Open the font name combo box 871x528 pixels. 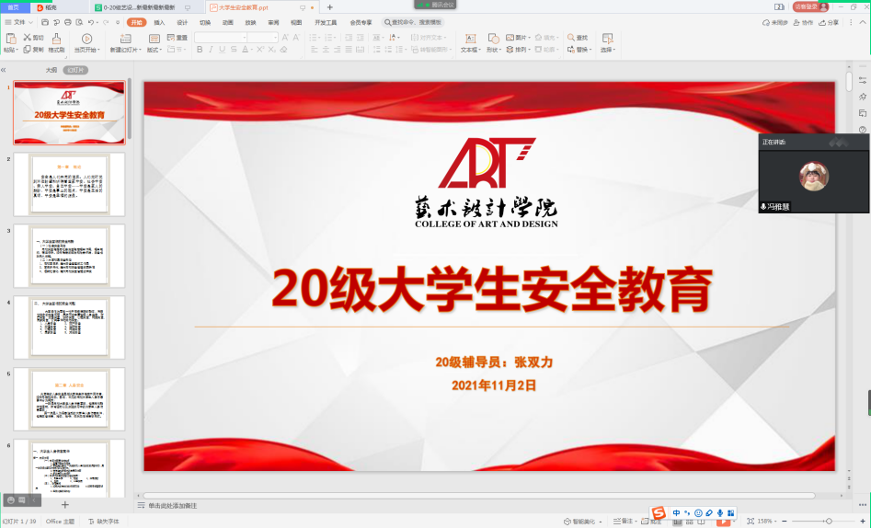(x=221, y=37)
